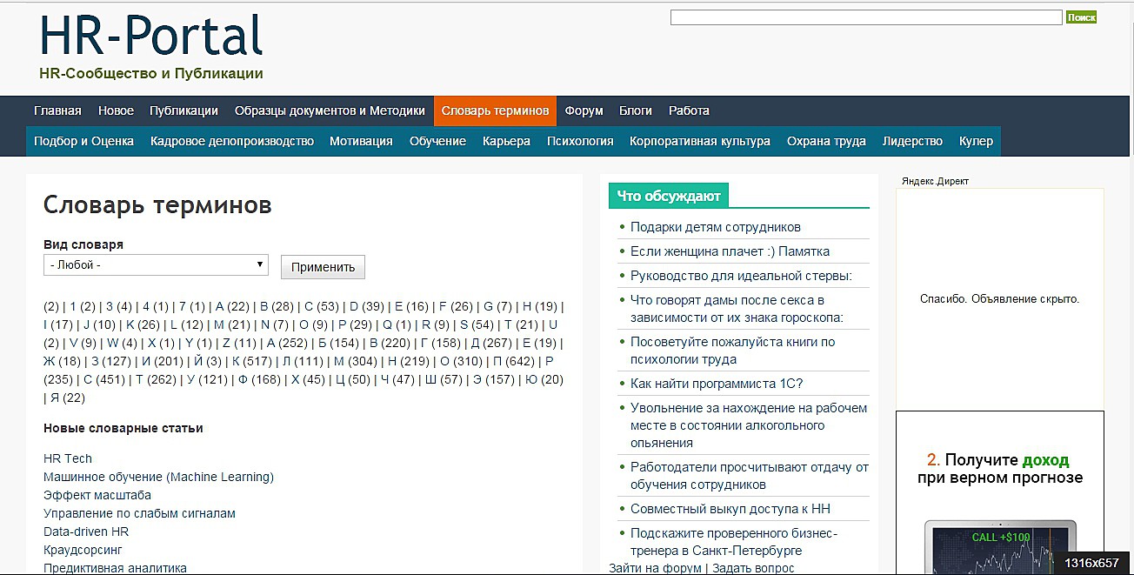Filter glossary by letter К with 517 entries
Screen dimensions: 1134x575
[x=236, y=361]
